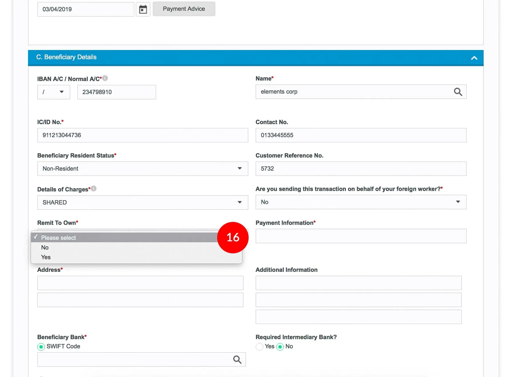This screenshot has height=377, width=515.
Task: Click info icon beside Details of Charges
Action: click(94, 188)
